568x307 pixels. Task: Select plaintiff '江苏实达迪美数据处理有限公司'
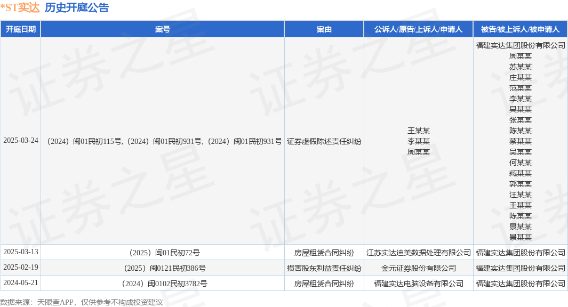click(418, 253)
